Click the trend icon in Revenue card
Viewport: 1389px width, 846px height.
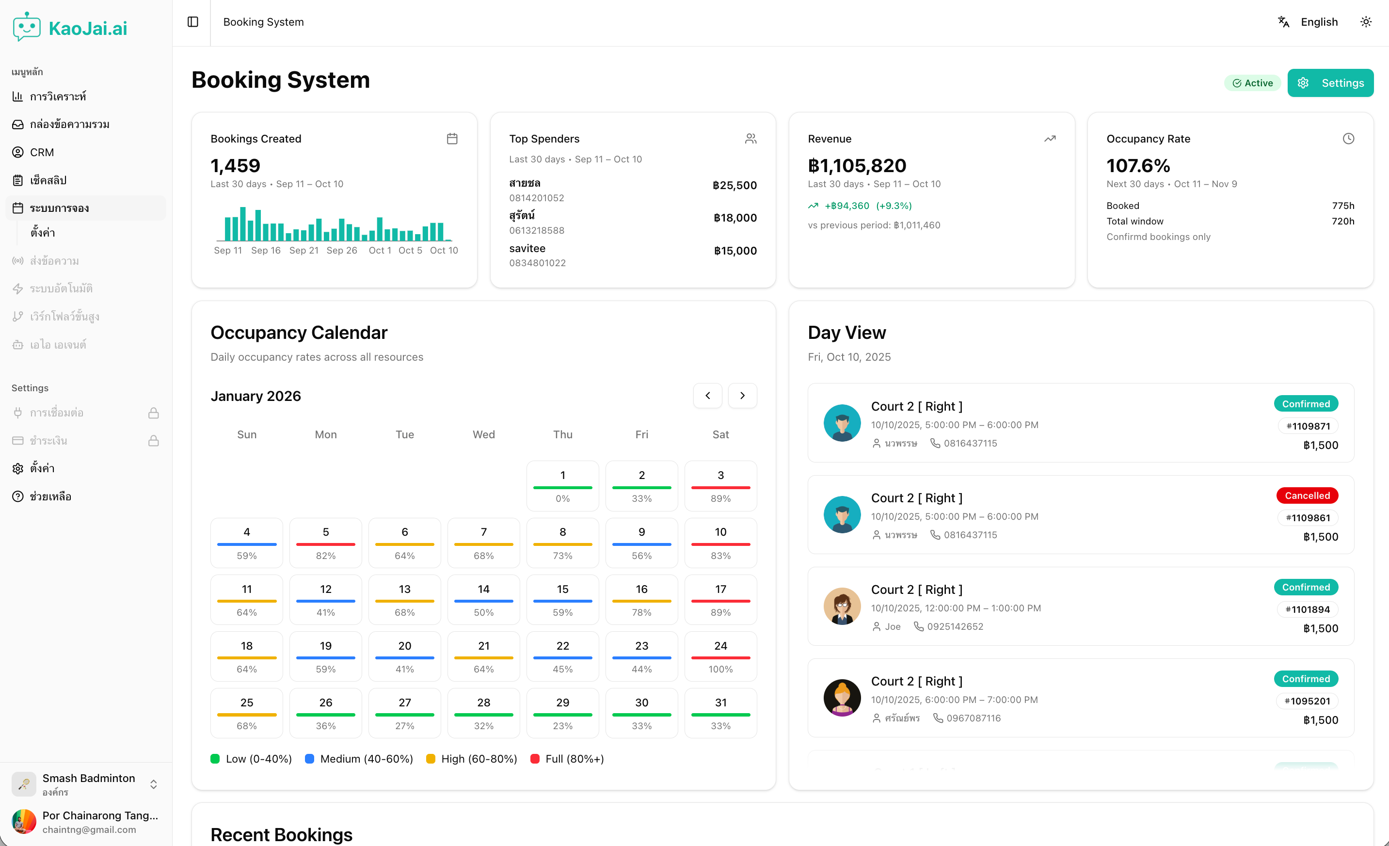tap(1049, 139)
